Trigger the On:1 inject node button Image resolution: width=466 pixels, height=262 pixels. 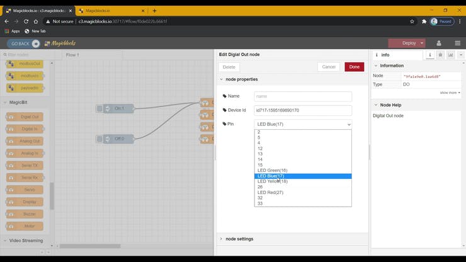[x=99, y=108]
